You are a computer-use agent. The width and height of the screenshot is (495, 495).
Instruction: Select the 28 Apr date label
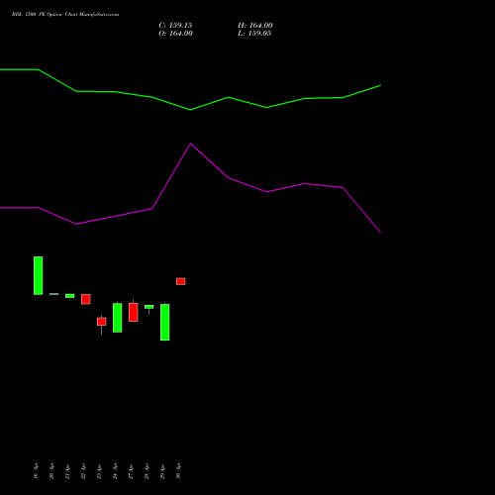pyautogui.click(x=147, y=471)
